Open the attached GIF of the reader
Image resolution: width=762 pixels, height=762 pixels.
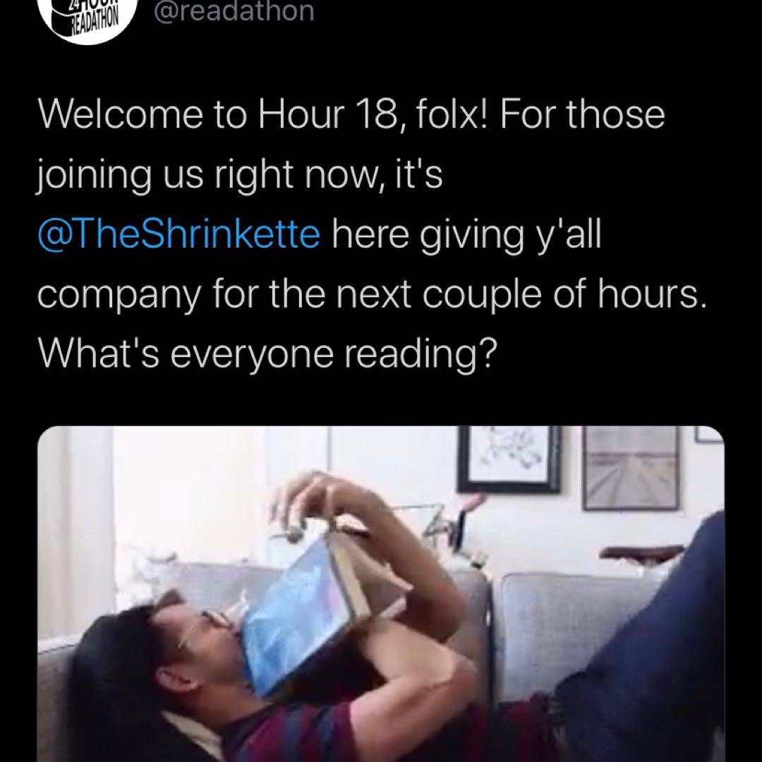point(381,594)
